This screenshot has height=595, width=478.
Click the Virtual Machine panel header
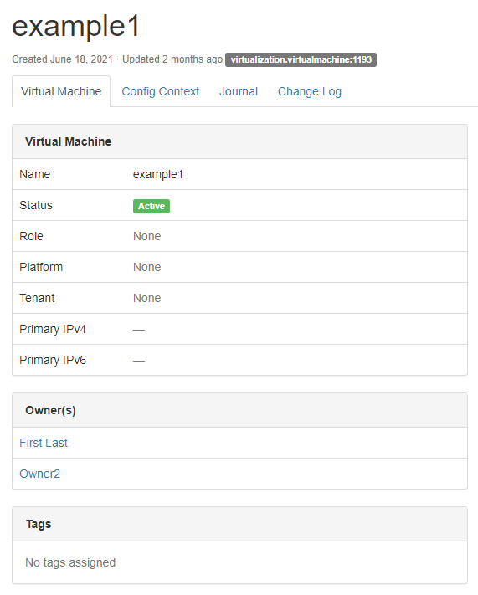(x=239, y=141)
